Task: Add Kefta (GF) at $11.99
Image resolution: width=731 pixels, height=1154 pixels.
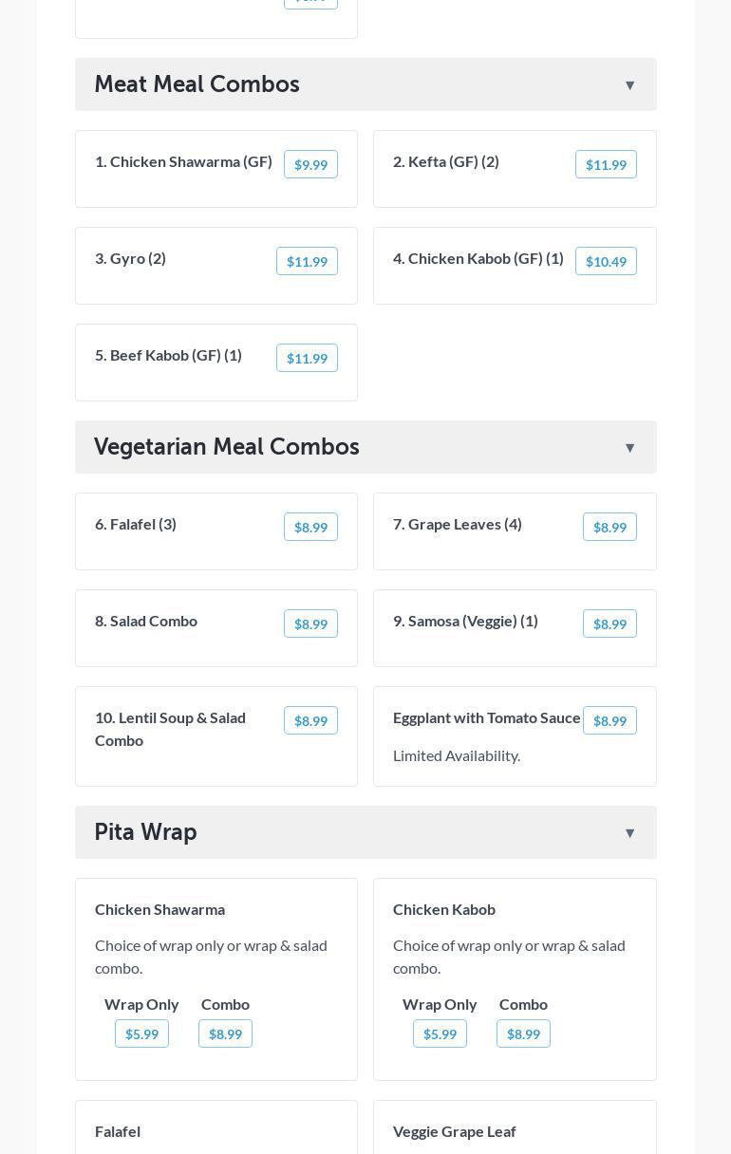Action: (x=606, y=164)
